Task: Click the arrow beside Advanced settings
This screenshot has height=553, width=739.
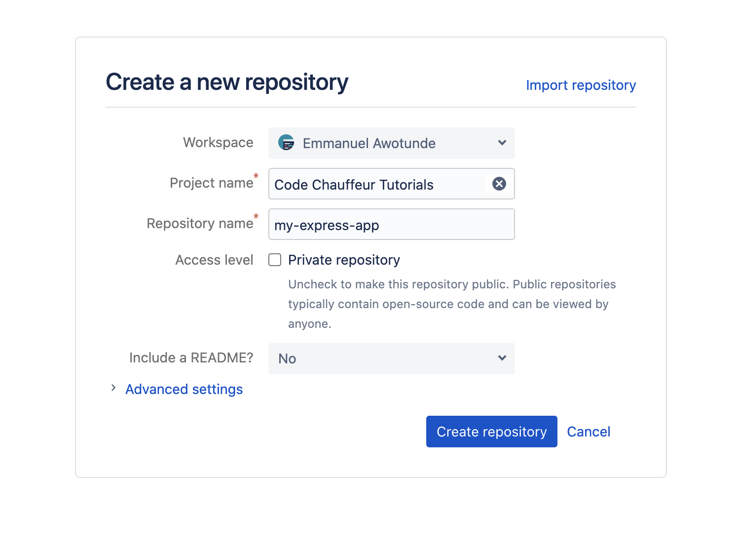Action: [x=113, y=388]
